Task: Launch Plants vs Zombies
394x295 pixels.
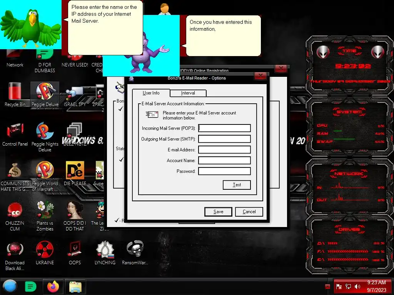Action: (45, 216)
